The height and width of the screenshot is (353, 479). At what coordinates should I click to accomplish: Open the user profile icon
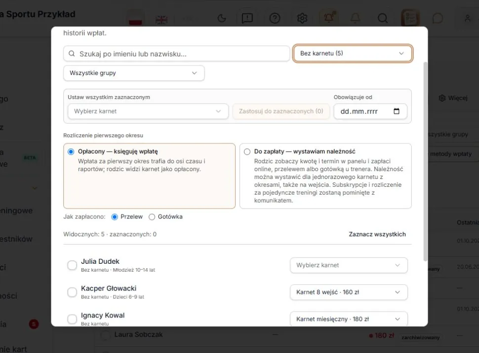click(467, 18)
